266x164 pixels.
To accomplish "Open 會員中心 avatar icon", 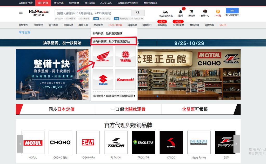I will point(205,11).
